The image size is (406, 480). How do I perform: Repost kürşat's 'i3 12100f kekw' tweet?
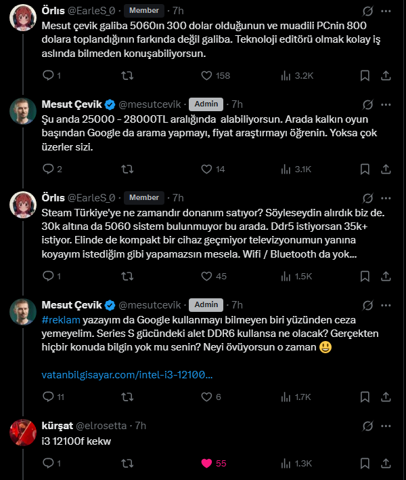pyautogui.click(x=127, y=463)
